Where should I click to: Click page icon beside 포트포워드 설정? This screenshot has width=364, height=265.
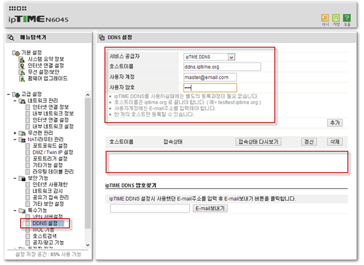coord(28,146)
